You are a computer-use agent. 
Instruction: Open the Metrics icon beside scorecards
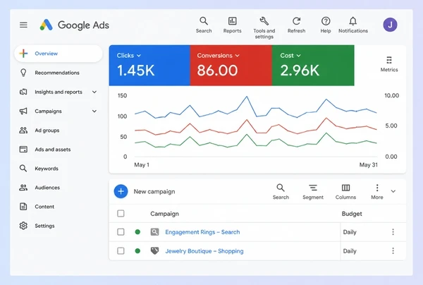pos(389,64)
